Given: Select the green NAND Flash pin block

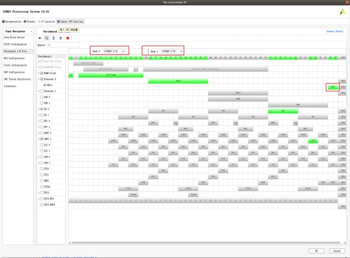Looking at the screenshot, I should coord(111,75).
